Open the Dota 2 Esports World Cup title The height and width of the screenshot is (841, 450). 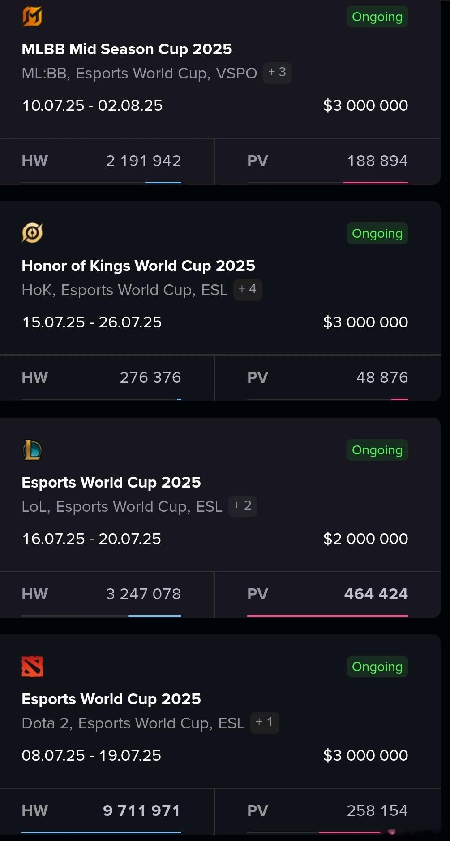pos(111,699)
